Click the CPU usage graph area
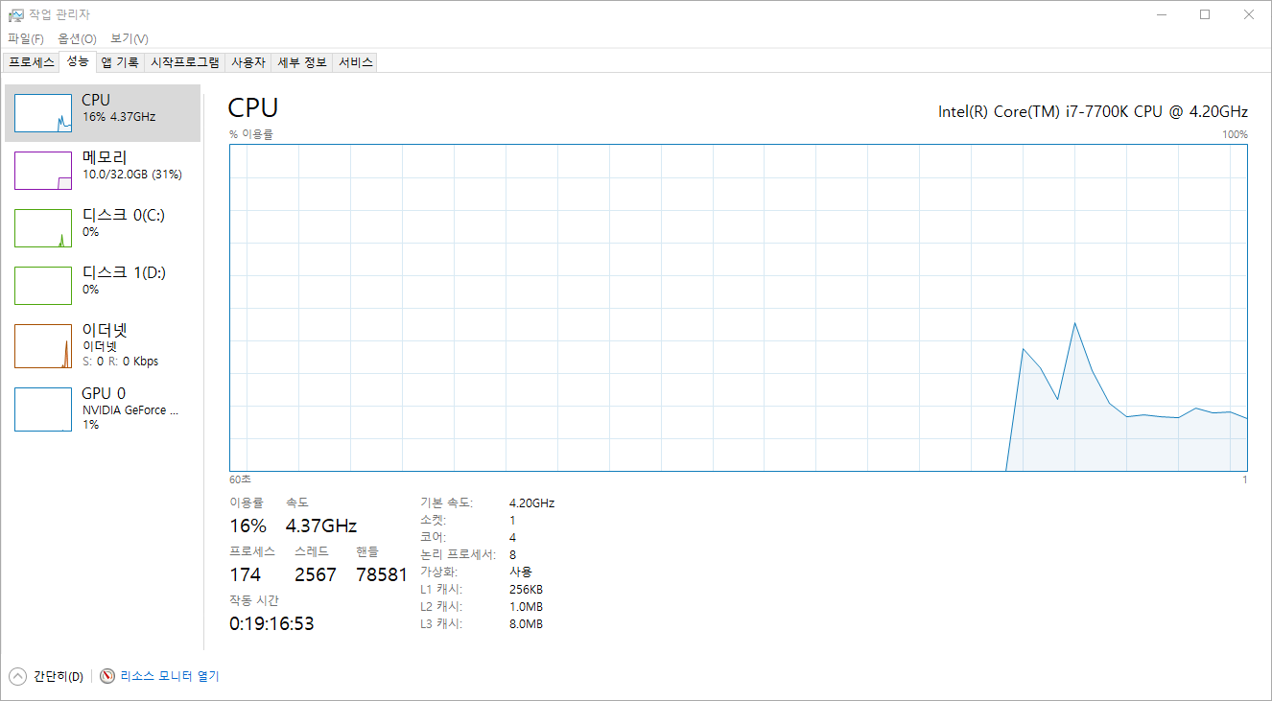This screenshot has width=1272, height=701. 739,308
